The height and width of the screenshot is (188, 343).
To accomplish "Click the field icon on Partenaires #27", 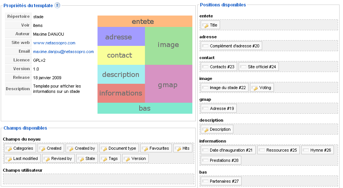I will [x=205, y=181].
